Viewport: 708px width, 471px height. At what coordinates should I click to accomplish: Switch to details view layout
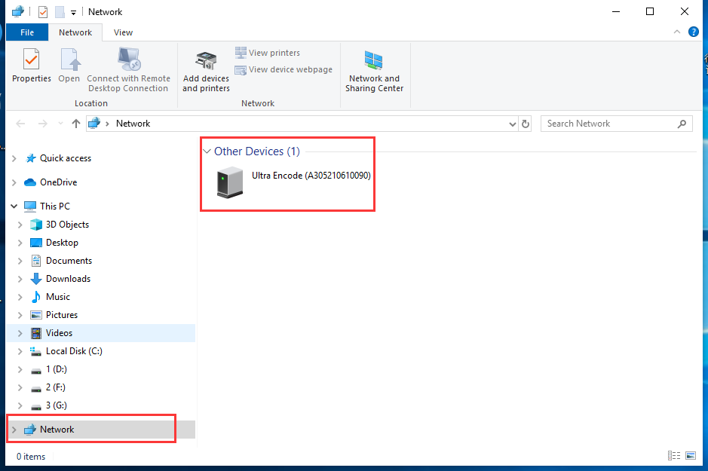[x=673, y=456]
